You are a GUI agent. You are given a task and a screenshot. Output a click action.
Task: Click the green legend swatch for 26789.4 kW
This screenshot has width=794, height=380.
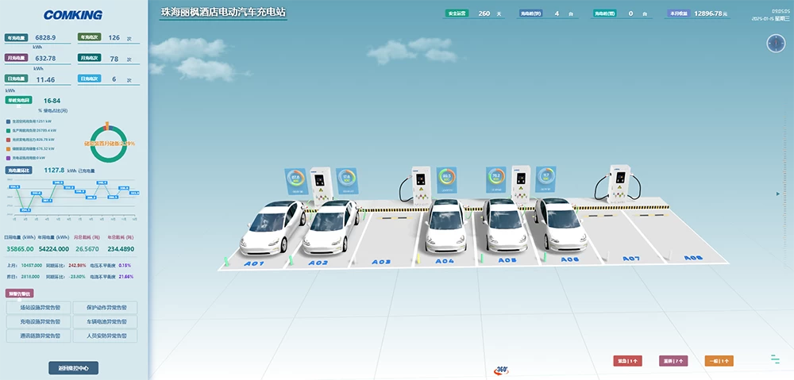[x=8, y=131]
